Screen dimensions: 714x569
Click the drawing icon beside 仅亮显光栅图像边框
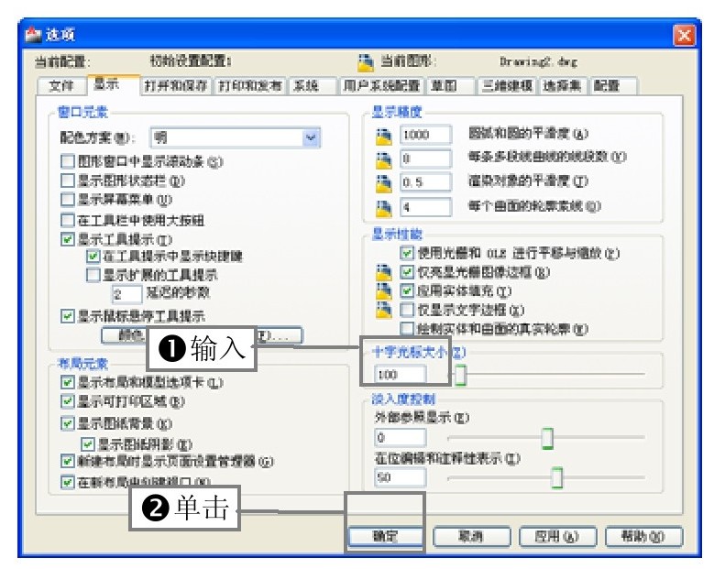(x=383, y=272)
